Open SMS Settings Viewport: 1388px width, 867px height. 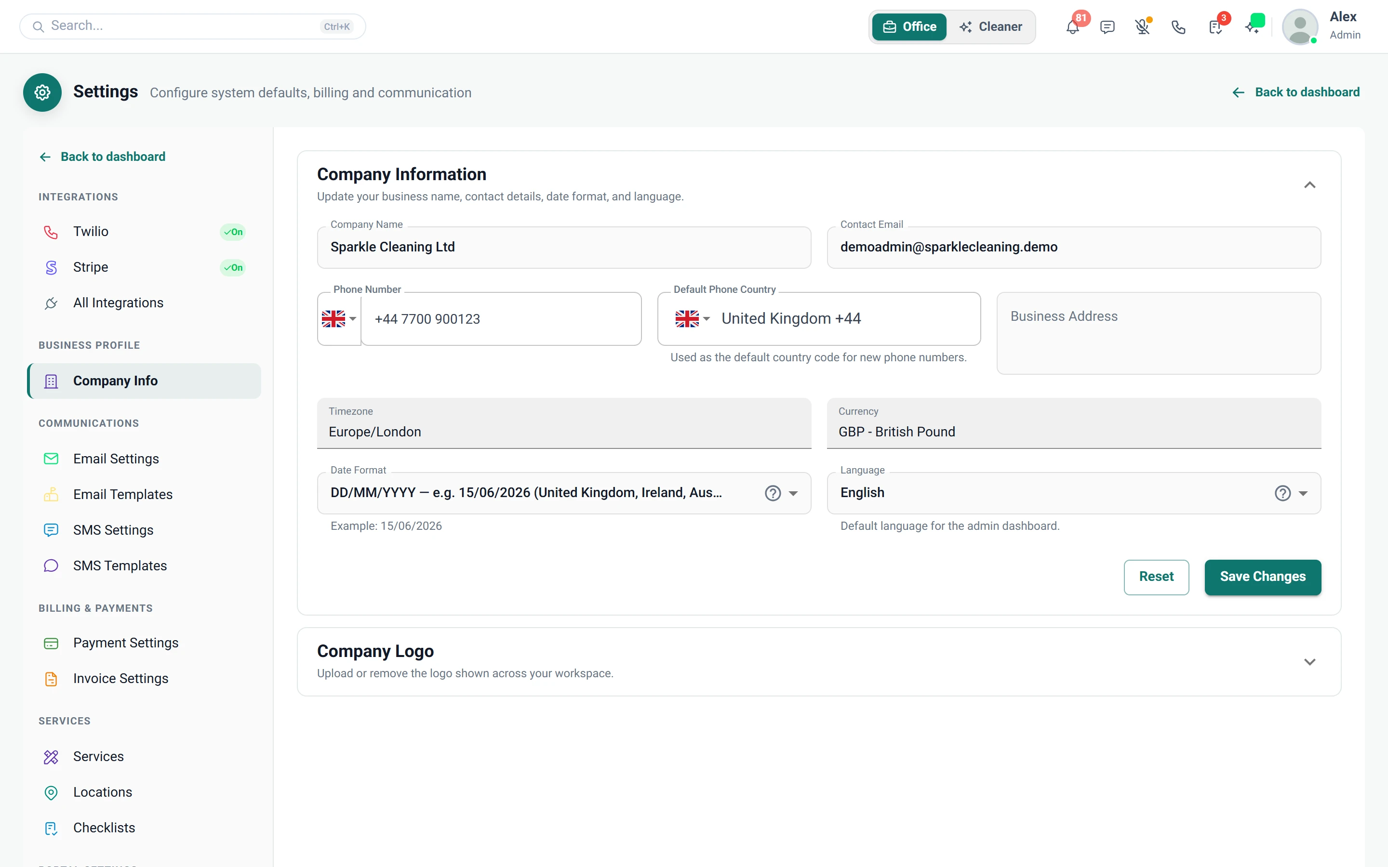coord(144,530)
